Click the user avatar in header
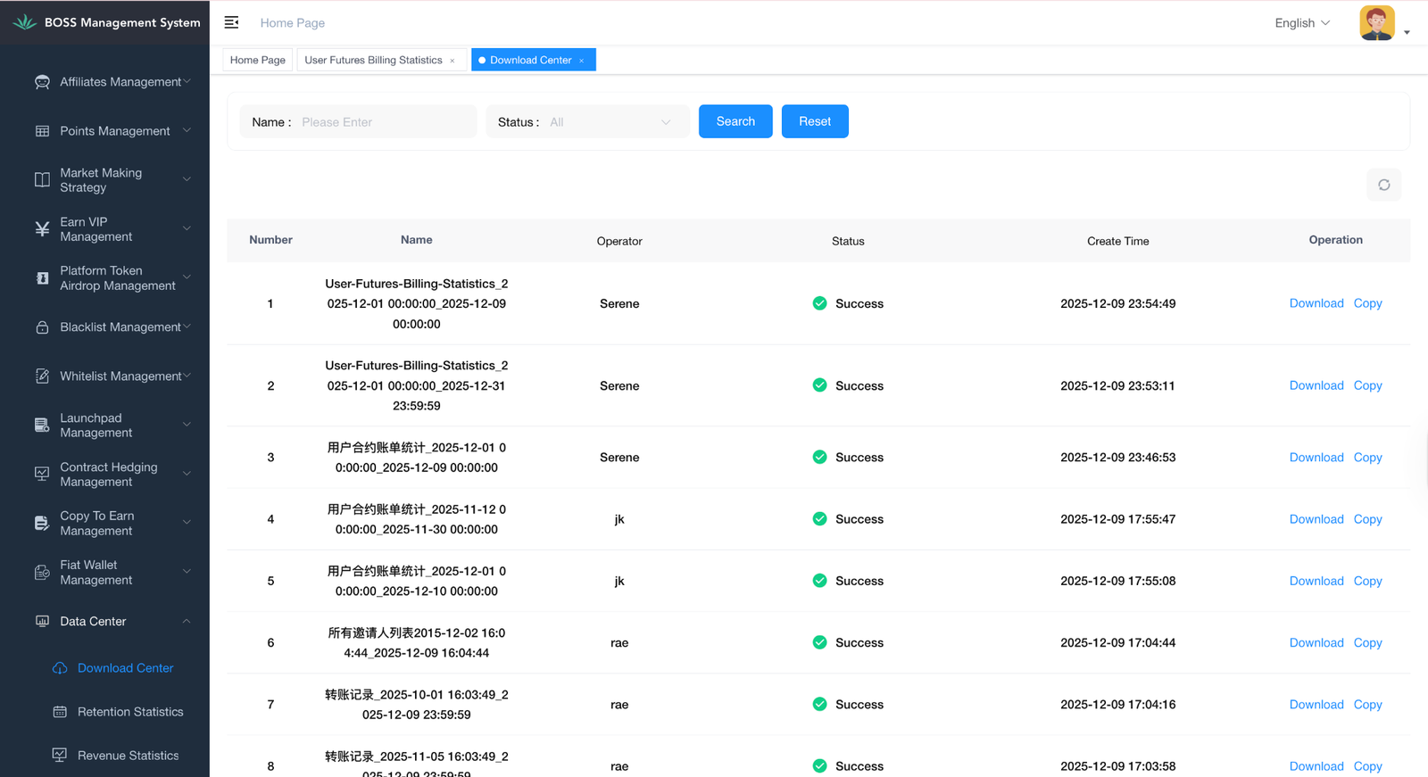1428x777 pixels. coord(1376,23)
